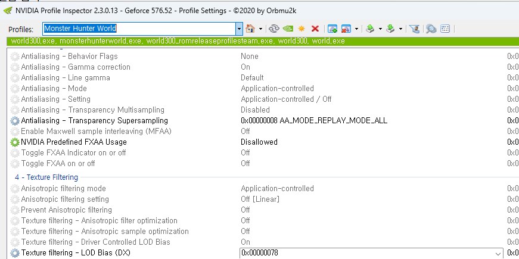Open the dropdown arrow beside home icon
Viewport: 519px width, 259px height.
[260, 29]
